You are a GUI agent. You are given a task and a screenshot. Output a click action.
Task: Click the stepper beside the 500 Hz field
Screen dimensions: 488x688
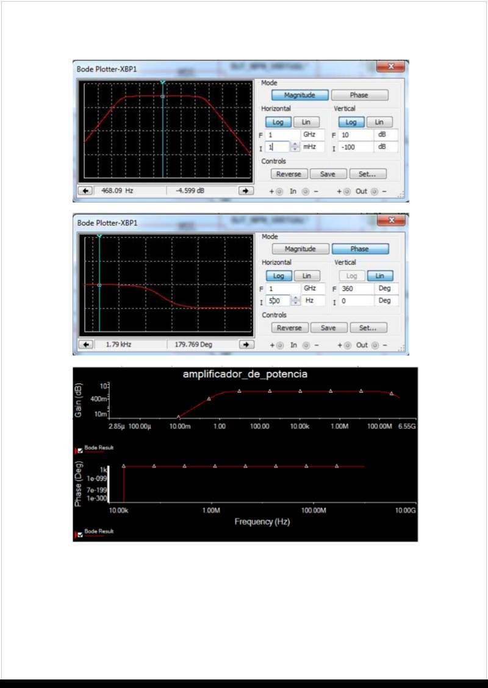(296, 301)
